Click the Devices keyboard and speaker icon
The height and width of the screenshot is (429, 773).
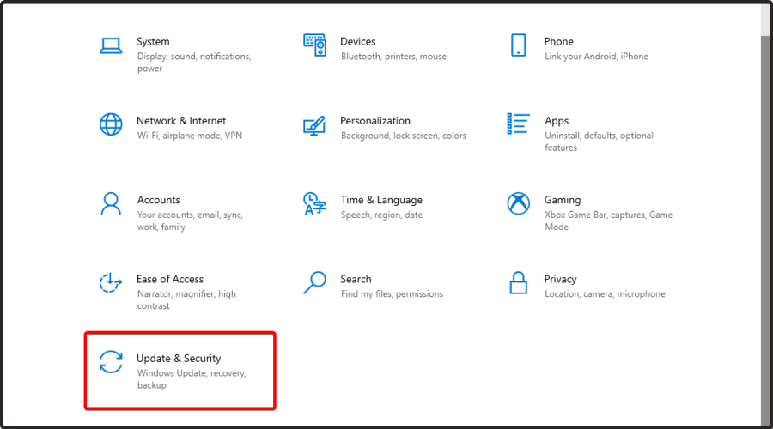314,45
